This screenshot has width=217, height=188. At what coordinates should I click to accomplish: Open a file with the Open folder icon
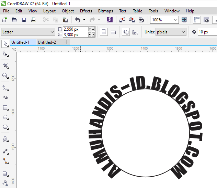(x=14, y=20)
